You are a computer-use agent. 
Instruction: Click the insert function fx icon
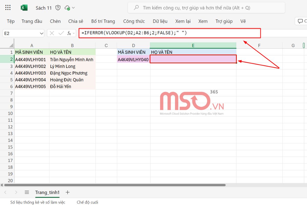click(x=69, y=33)
